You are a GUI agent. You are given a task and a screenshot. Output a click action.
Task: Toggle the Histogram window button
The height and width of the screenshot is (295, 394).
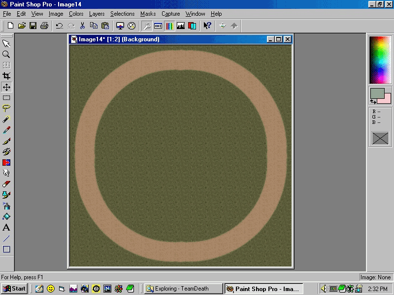181,26
